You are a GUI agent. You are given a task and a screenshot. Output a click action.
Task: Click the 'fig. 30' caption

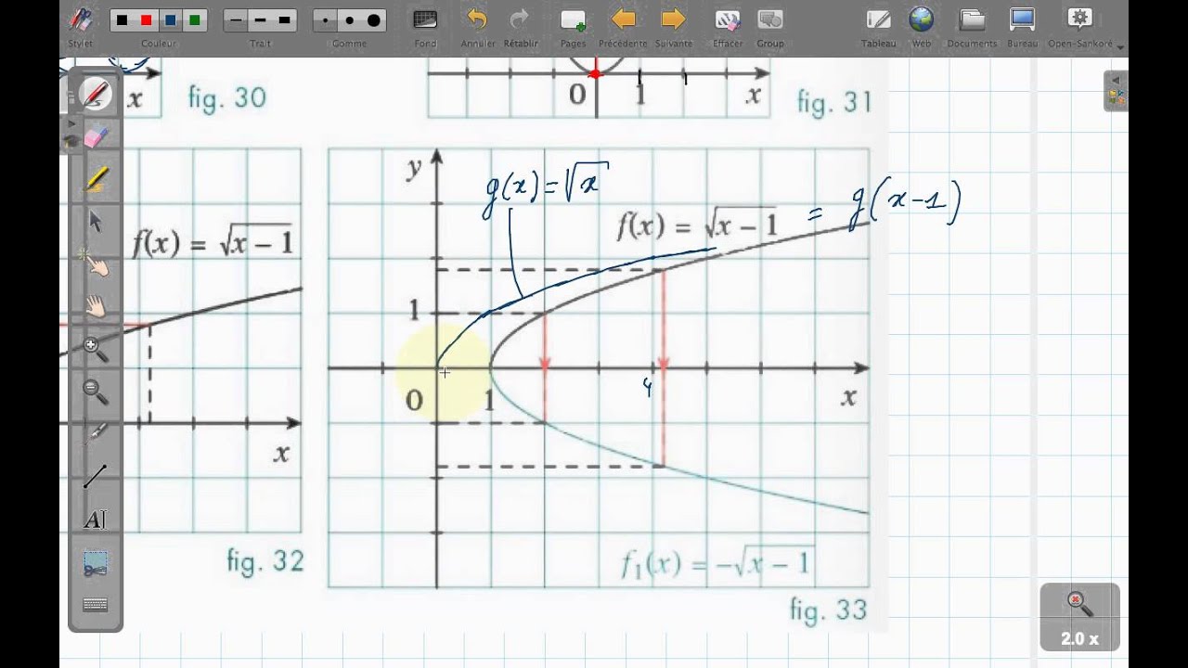(227, 97)
